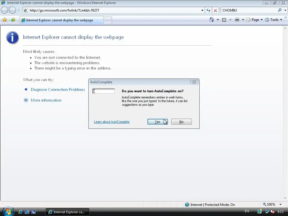Viewport: 288px width, 216px height.
Task: Click Yes to turn AutoComplete on
Action: click(157, 121)
